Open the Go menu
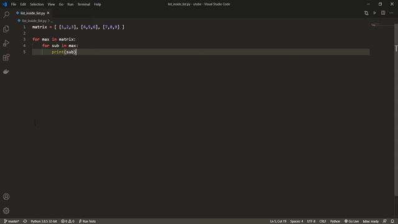The height and width of the screenshot is (224, 398). click(61, 4)
